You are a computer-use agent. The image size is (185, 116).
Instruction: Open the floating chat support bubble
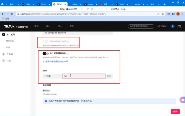182,100
